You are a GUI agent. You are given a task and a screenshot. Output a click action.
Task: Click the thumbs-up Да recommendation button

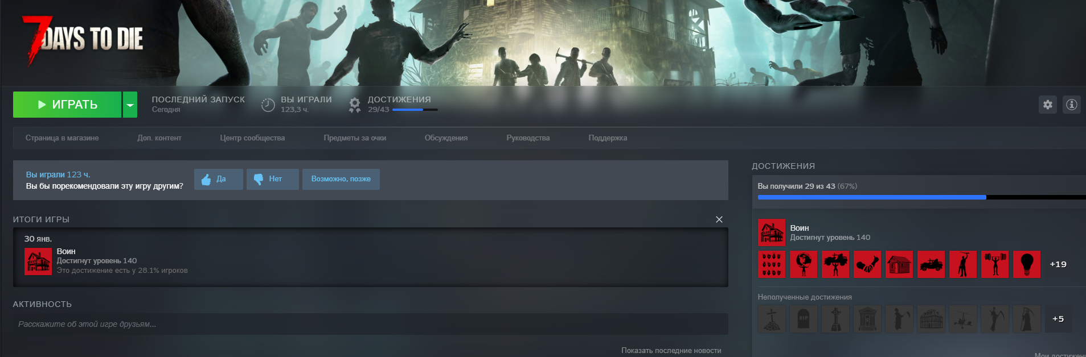pos(219,179)
